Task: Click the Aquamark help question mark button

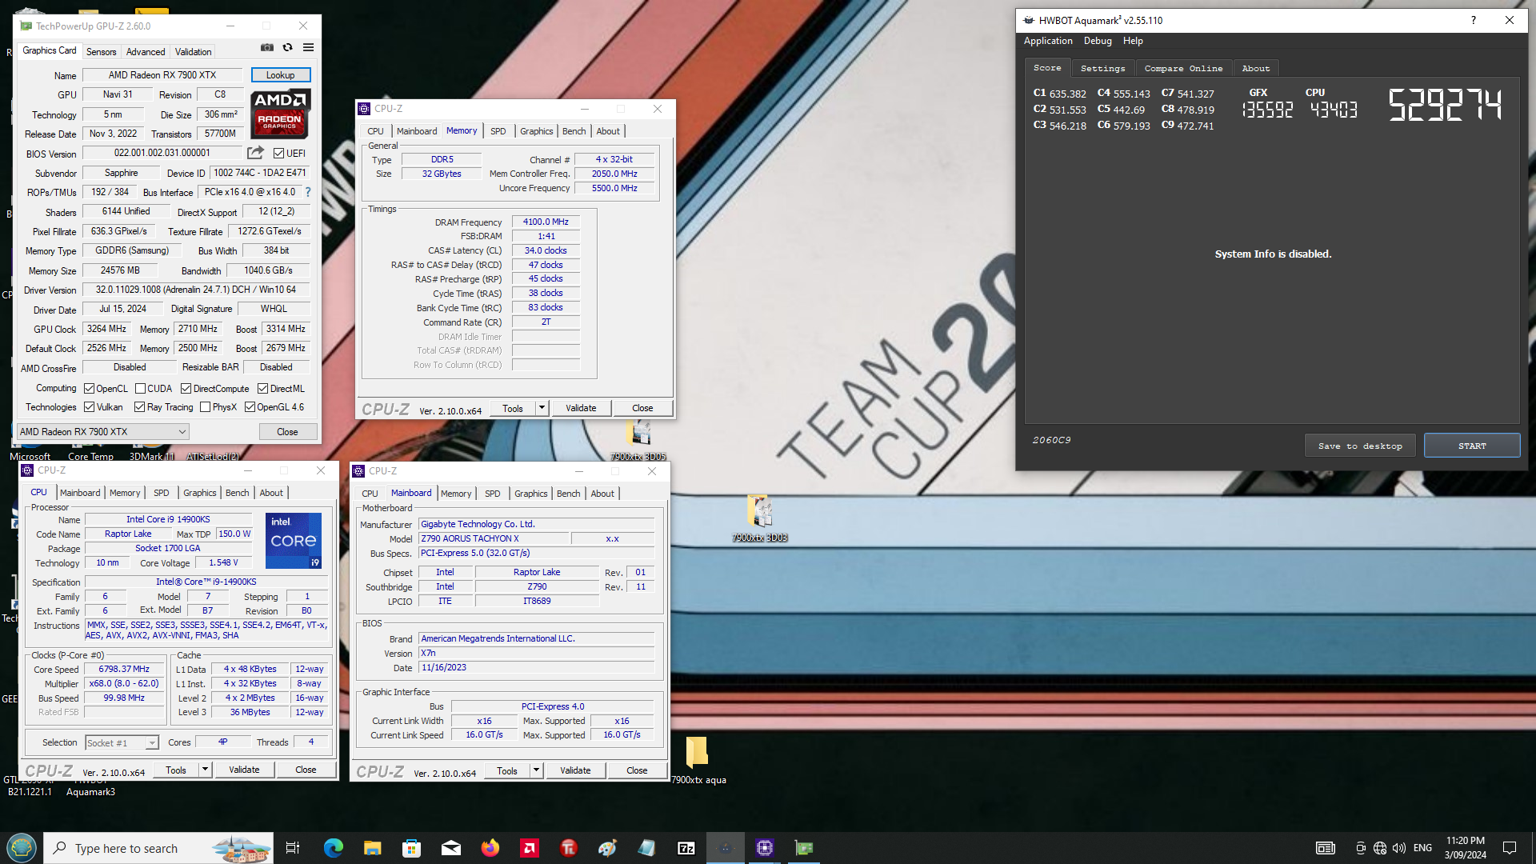Action: coord(1473,20)
